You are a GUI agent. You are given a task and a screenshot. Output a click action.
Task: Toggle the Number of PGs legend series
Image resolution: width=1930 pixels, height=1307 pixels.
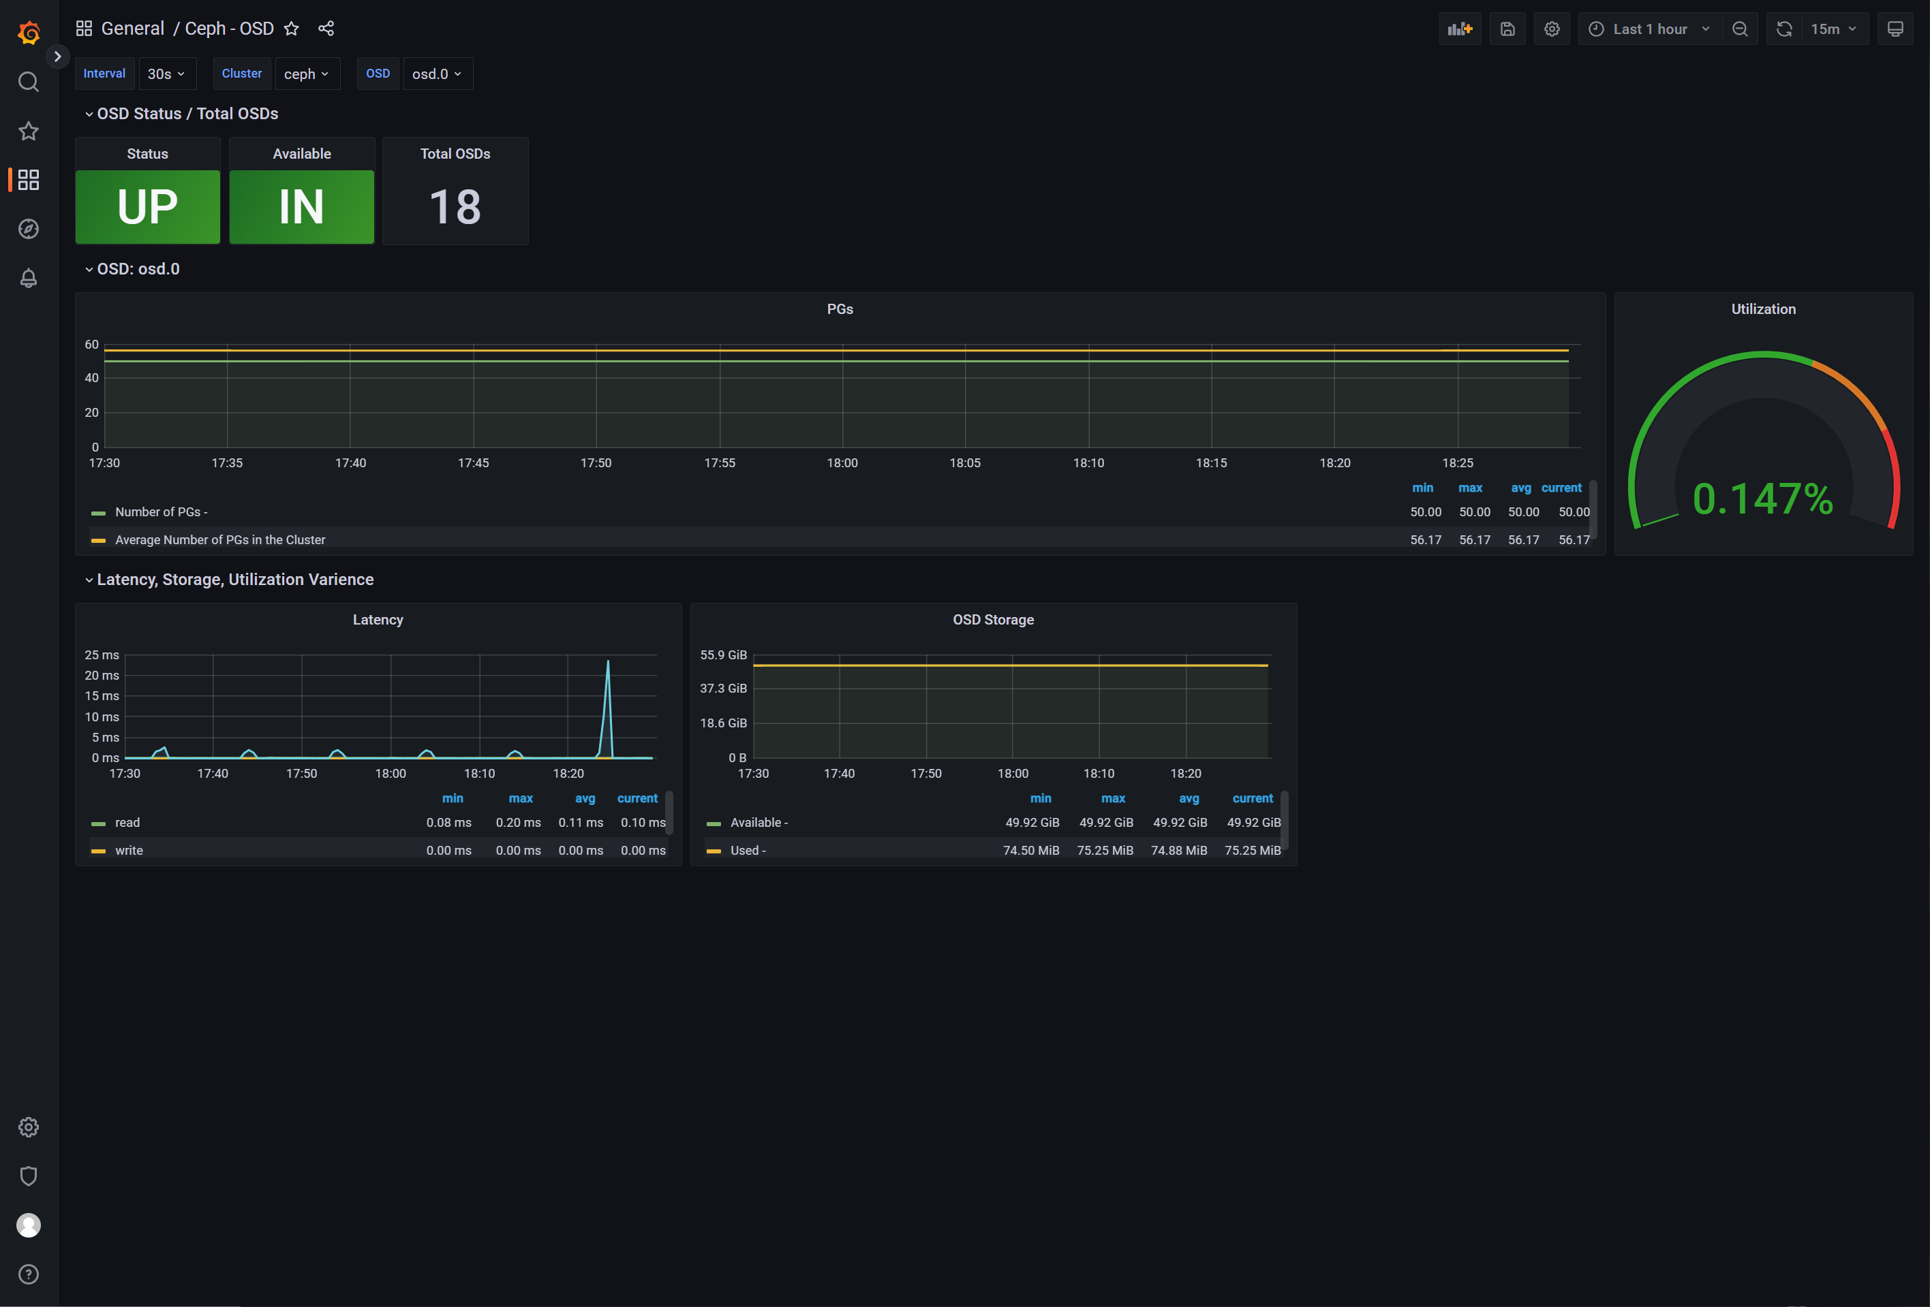[160, 512]
